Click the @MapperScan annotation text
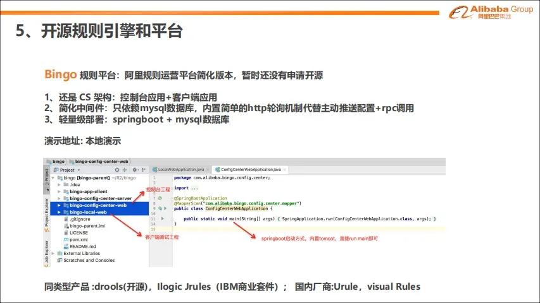 [x=187, y=203]
